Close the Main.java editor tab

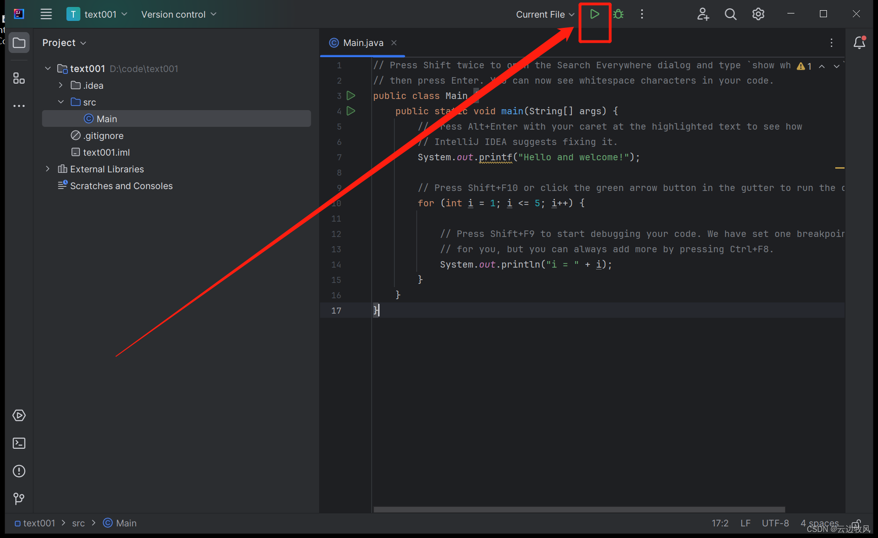point(394,43)
